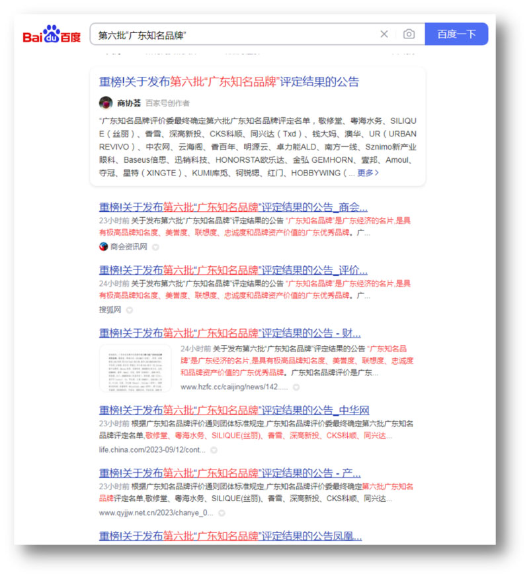529x578 pixels.
Task: Click the 23小时前 snippet under the 商会... result
Action: pyautogui.click(x=255, y=226)
